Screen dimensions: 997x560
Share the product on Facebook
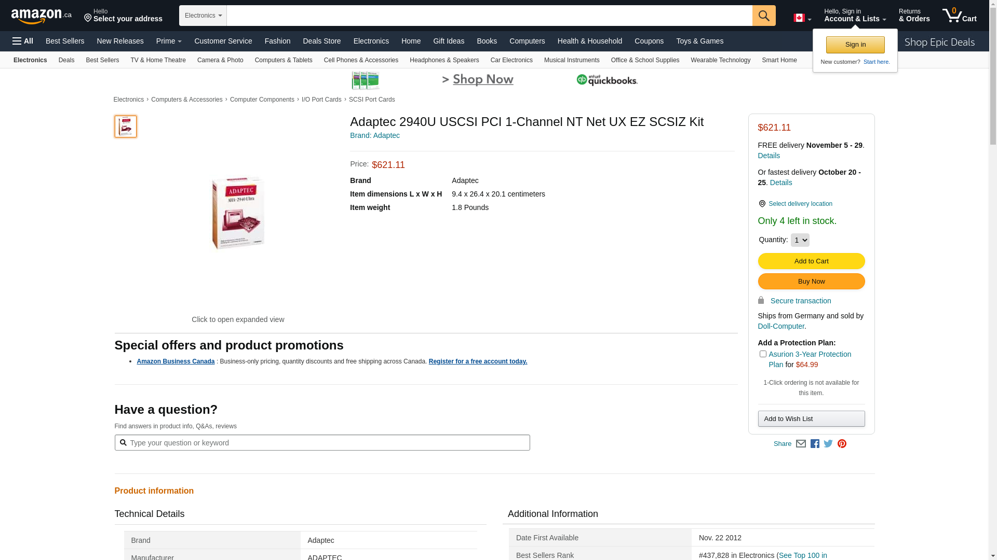pos(815,444)
